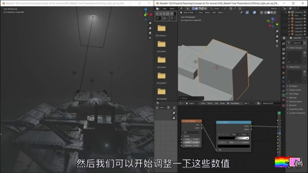Open Slot 1 dropdown in node editor
Viewport: 308px width, 173px height.
coord(249,103)
